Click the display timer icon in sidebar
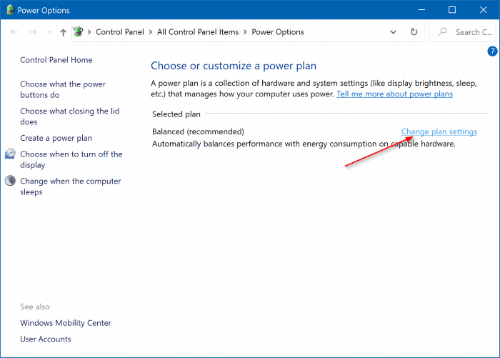The width and height of the screenshot is (500, 358). coord(10,154)
